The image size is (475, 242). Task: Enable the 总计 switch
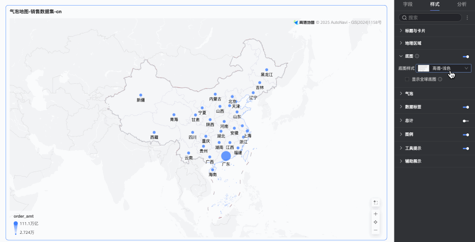[x=466, y=121]
